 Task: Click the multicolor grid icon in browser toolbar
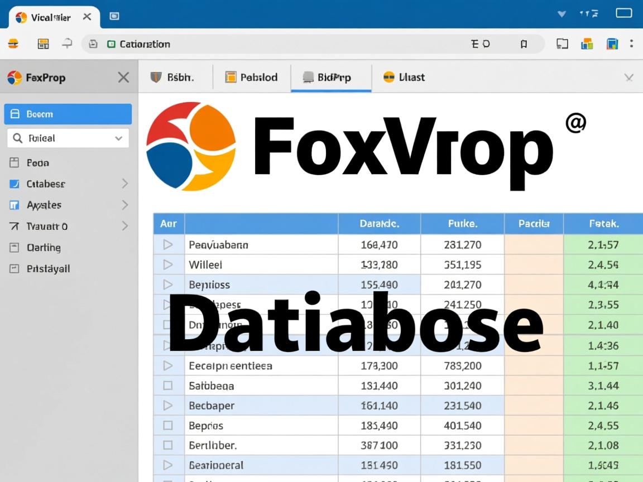pos(587,44)
